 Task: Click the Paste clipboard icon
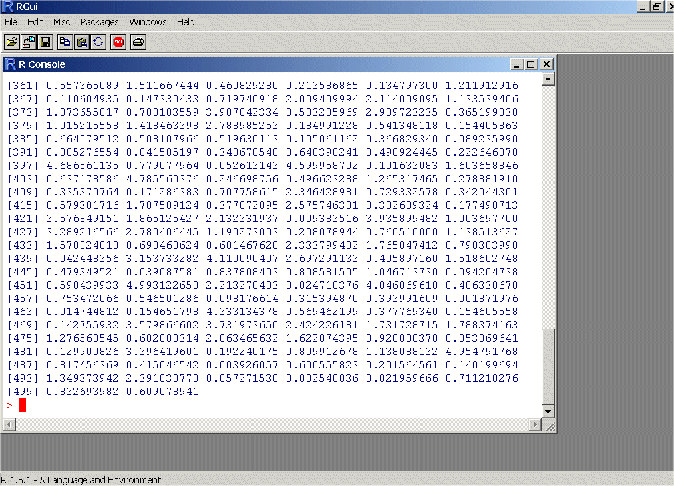(82, 42)
